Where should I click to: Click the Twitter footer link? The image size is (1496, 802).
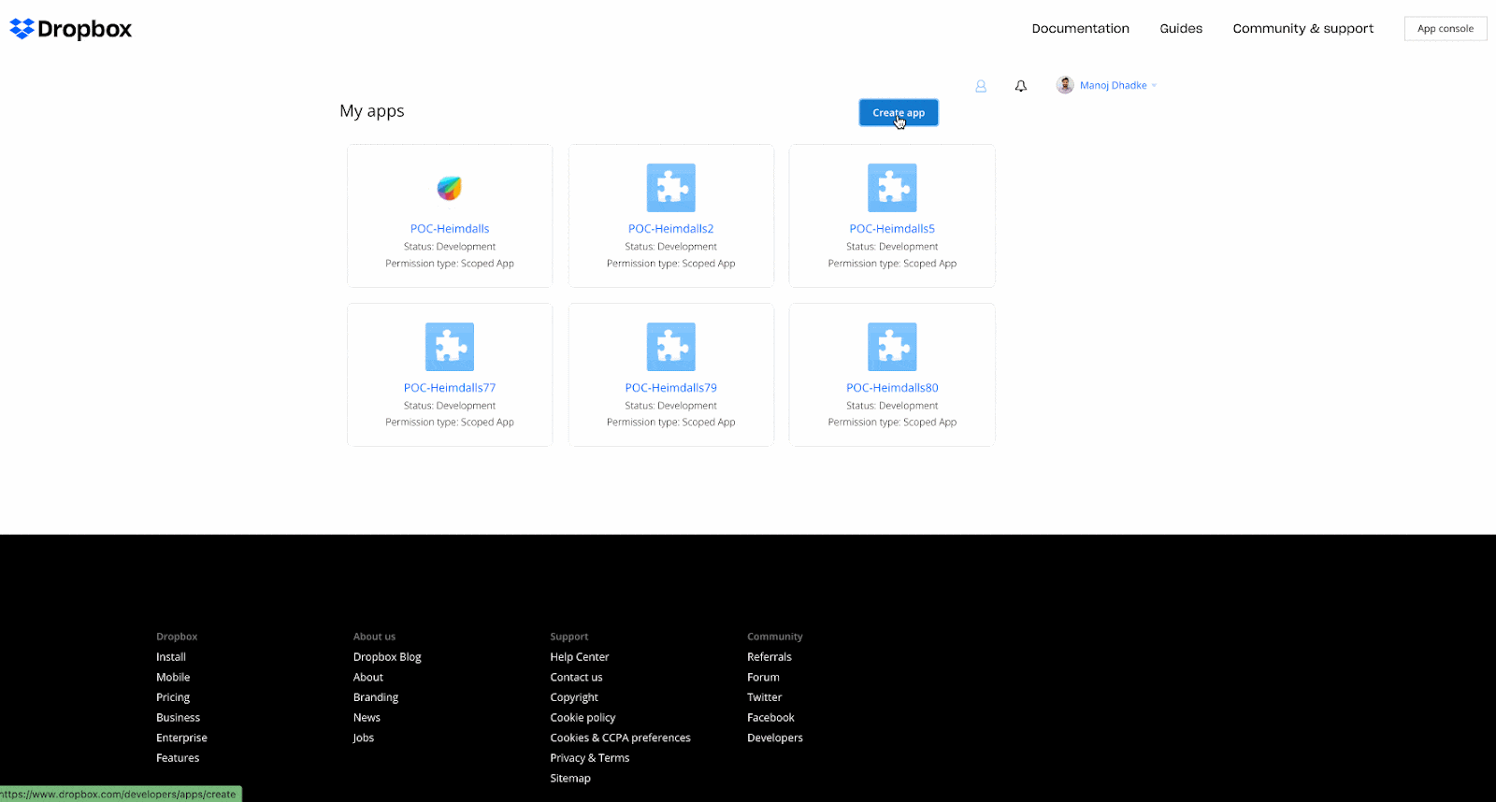pos(765,697)
